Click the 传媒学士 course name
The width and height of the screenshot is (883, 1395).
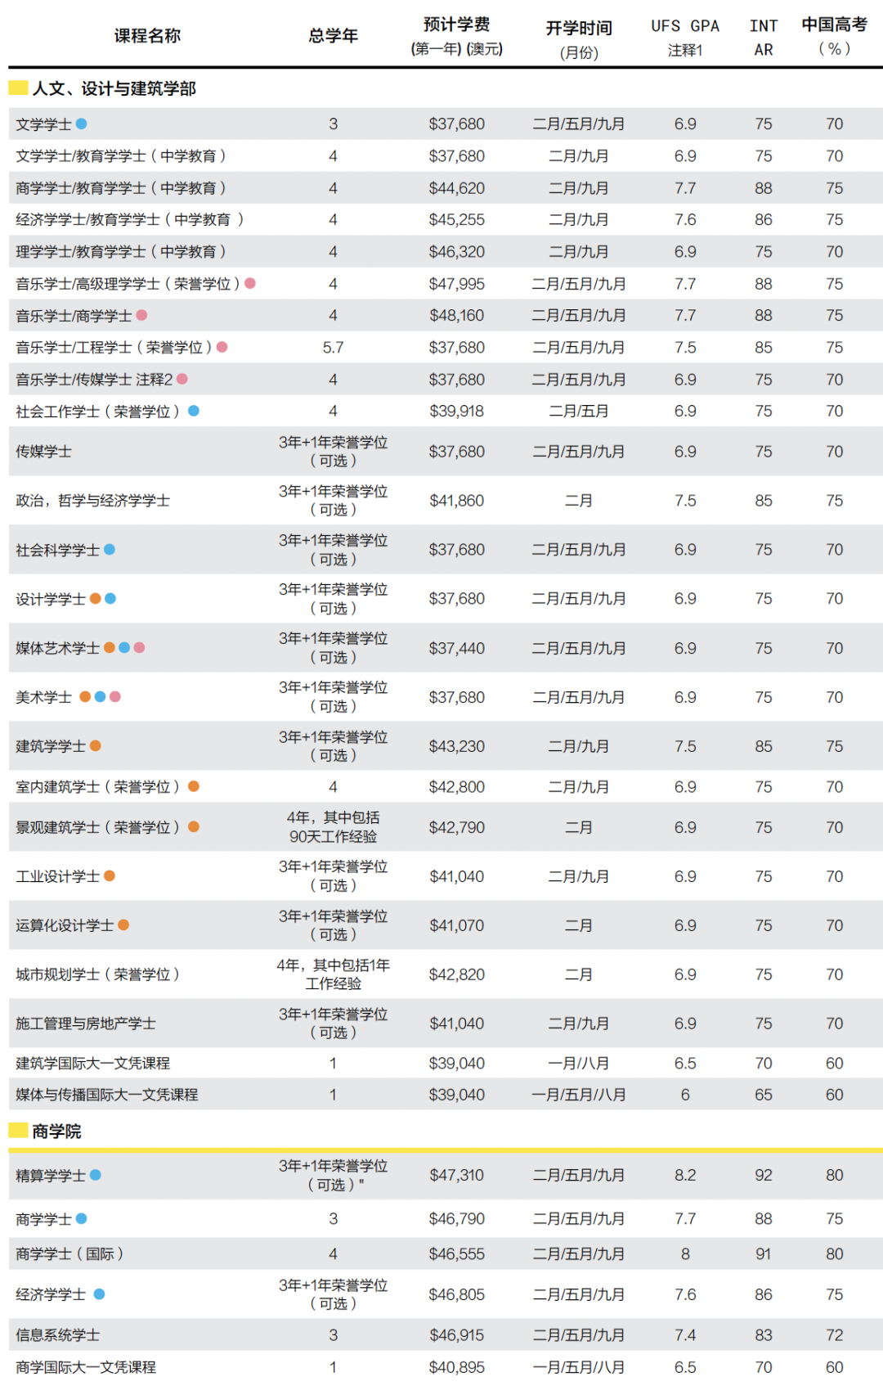pos(43,452)
